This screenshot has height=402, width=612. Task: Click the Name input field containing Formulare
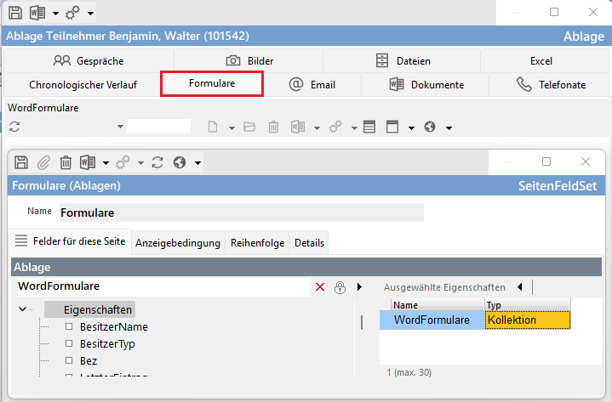(x=240, y=212)
